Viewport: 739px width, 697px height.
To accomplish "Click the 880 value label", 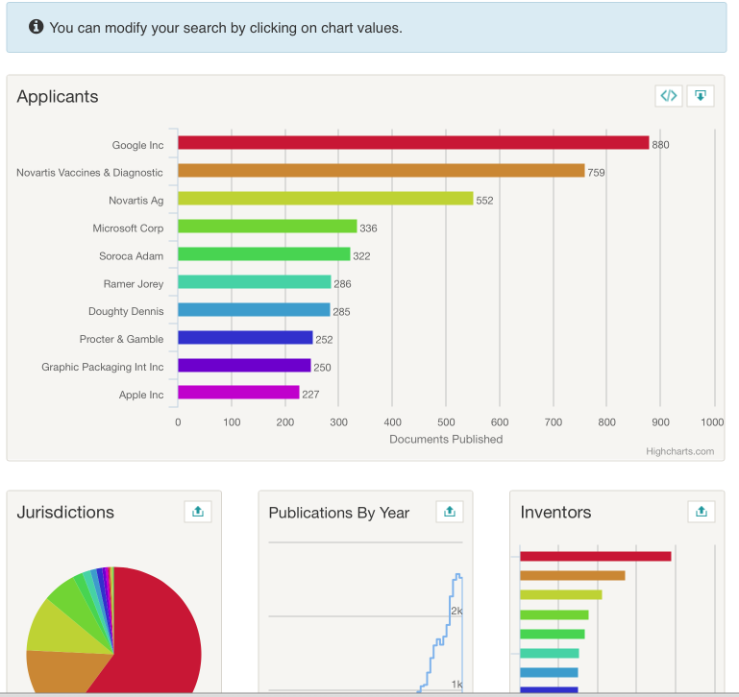I will click(x=660, y=145).
